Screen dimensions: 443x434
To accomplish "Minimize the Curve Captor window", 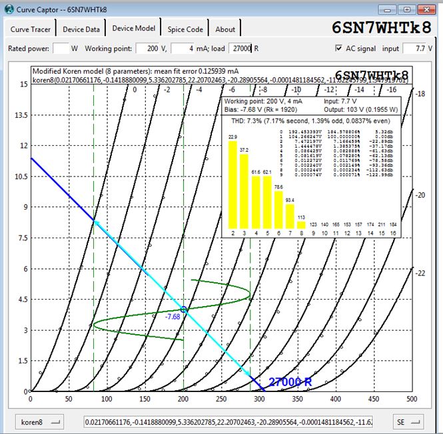I will [x=387, y=10].
